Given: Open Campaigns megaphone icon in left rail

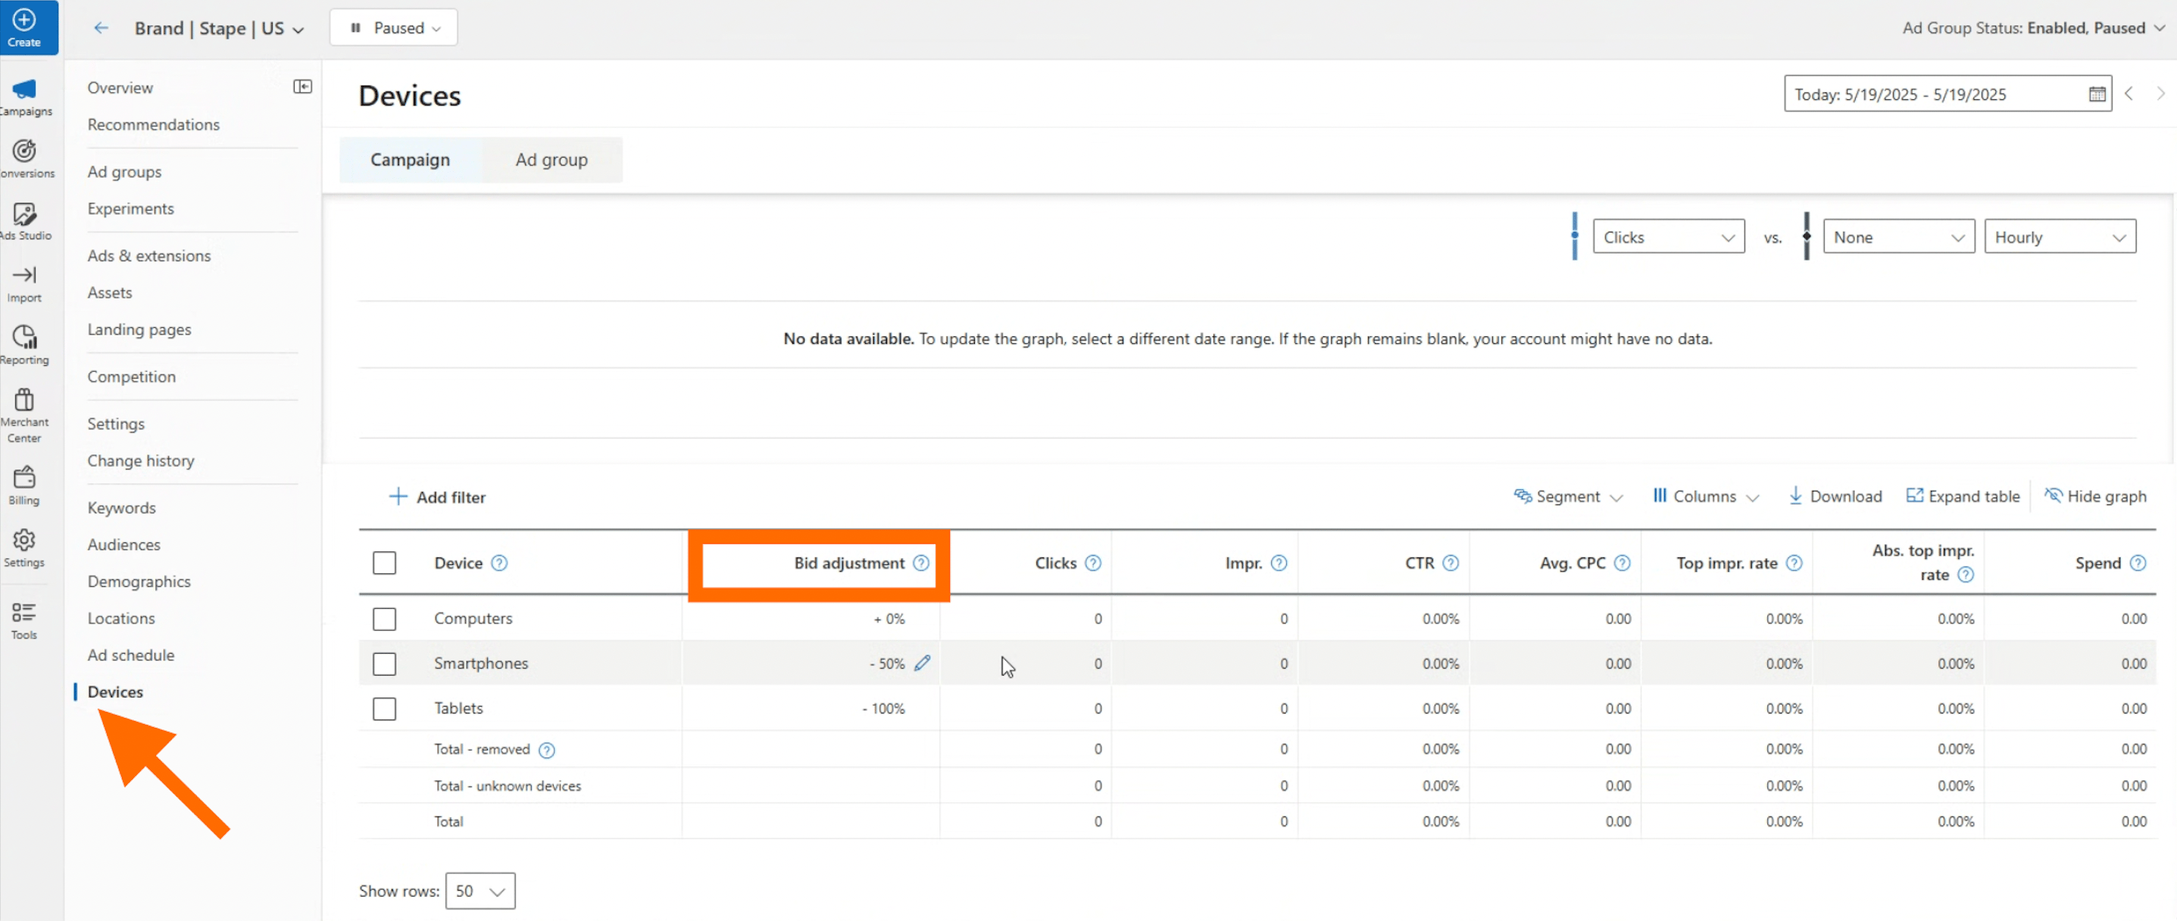Looking at the screenshot, I should tap(24, 89).
